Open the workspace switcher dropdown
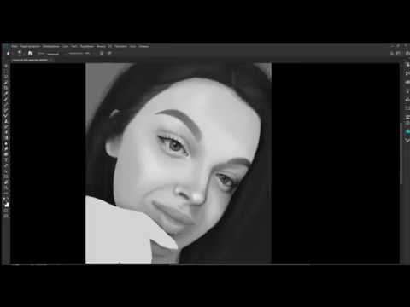Image resolution: width=410 pixels, height=307 pixels. (x=398, y=53)
